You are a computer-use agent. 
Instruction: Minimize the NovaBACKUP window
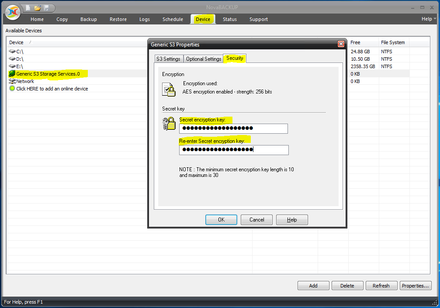point(412,7)
